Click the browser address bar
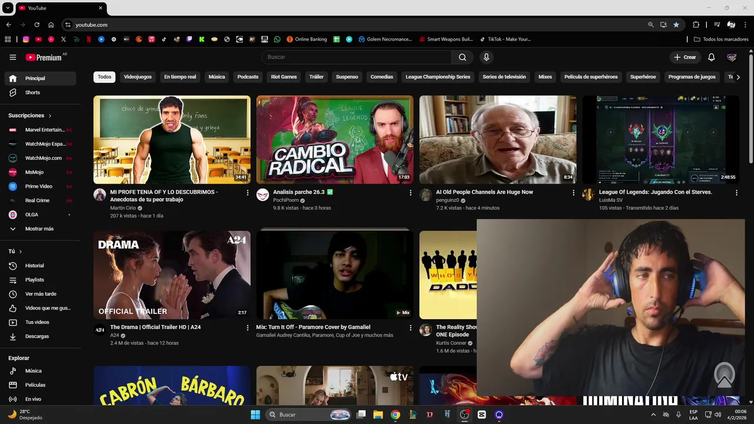The image size is (754, 424). point(353,25)
